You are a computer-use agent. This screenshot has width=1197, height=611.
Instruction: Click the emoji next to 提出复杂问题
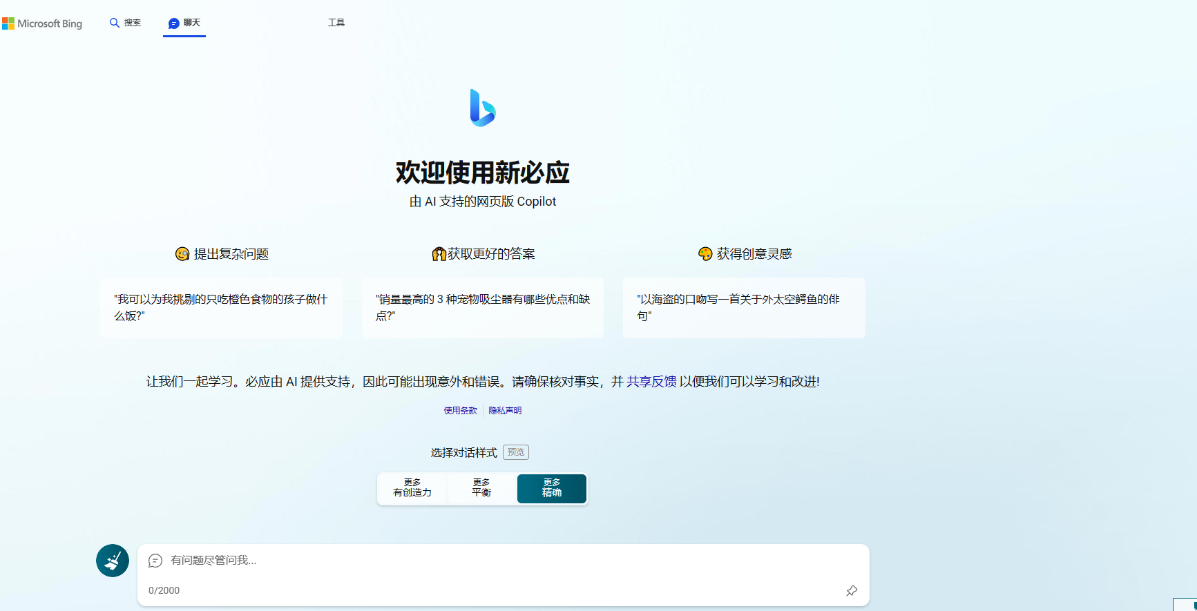182,254
